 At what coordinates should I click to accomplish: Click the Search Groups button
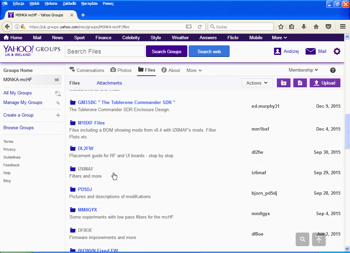166,51
